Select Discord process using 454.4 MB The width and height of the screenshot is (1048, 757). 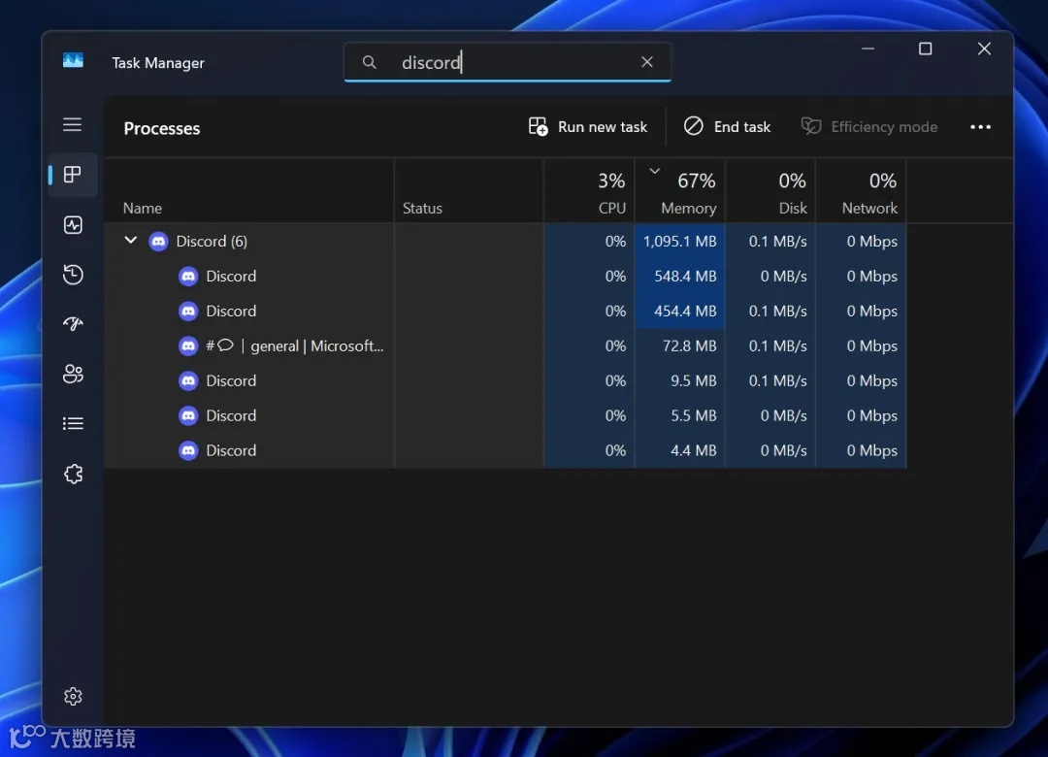coord(506,311)
